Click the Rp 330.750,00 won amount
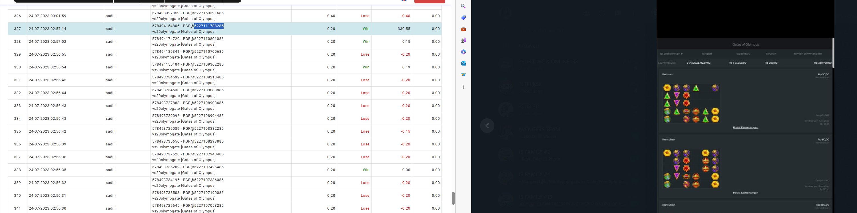This screenshot has width=857, height=213. [x=823, y=63]
